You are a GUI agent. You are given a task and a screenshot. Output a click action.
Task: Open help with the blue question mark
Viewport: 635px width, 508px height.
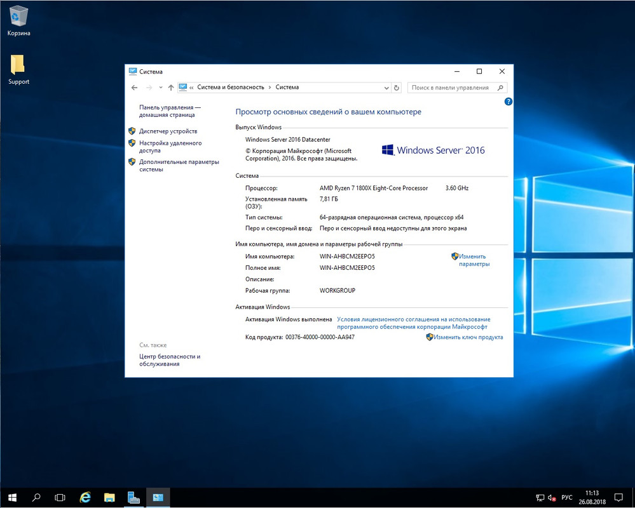509,102
